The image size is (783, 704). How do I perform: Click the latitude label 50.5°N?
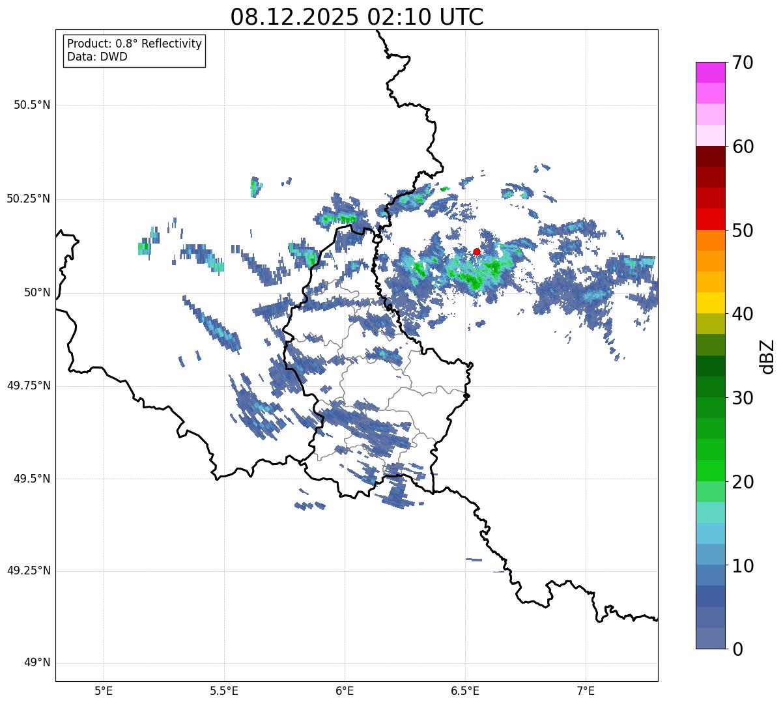coord(31,105)
